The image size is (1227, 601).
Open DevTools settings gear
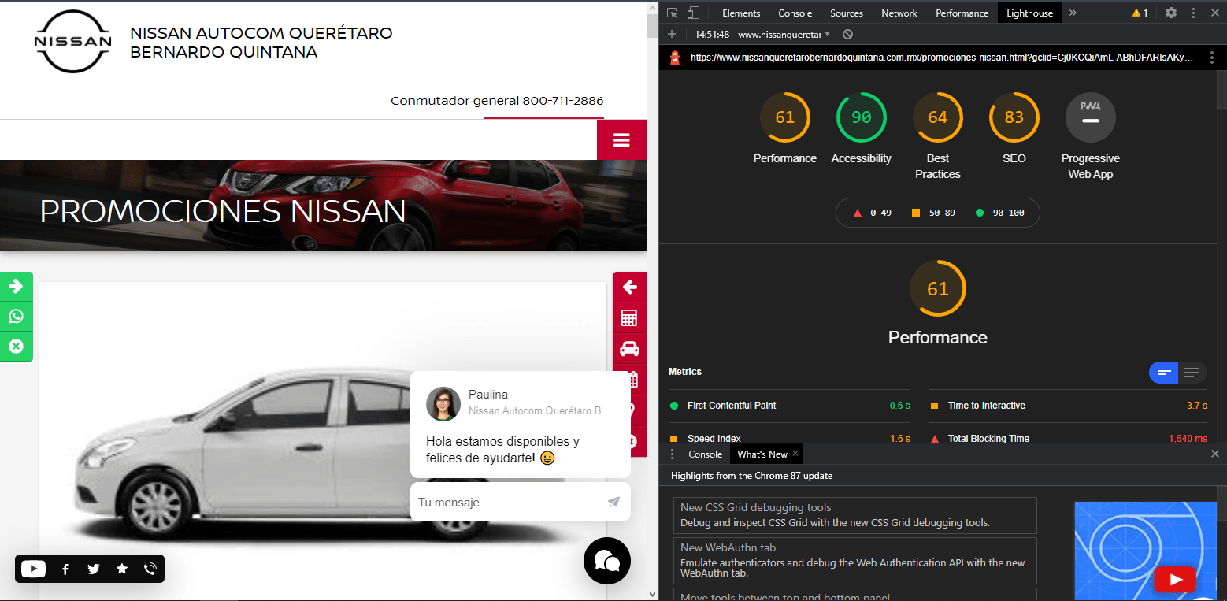[1171, 13]
